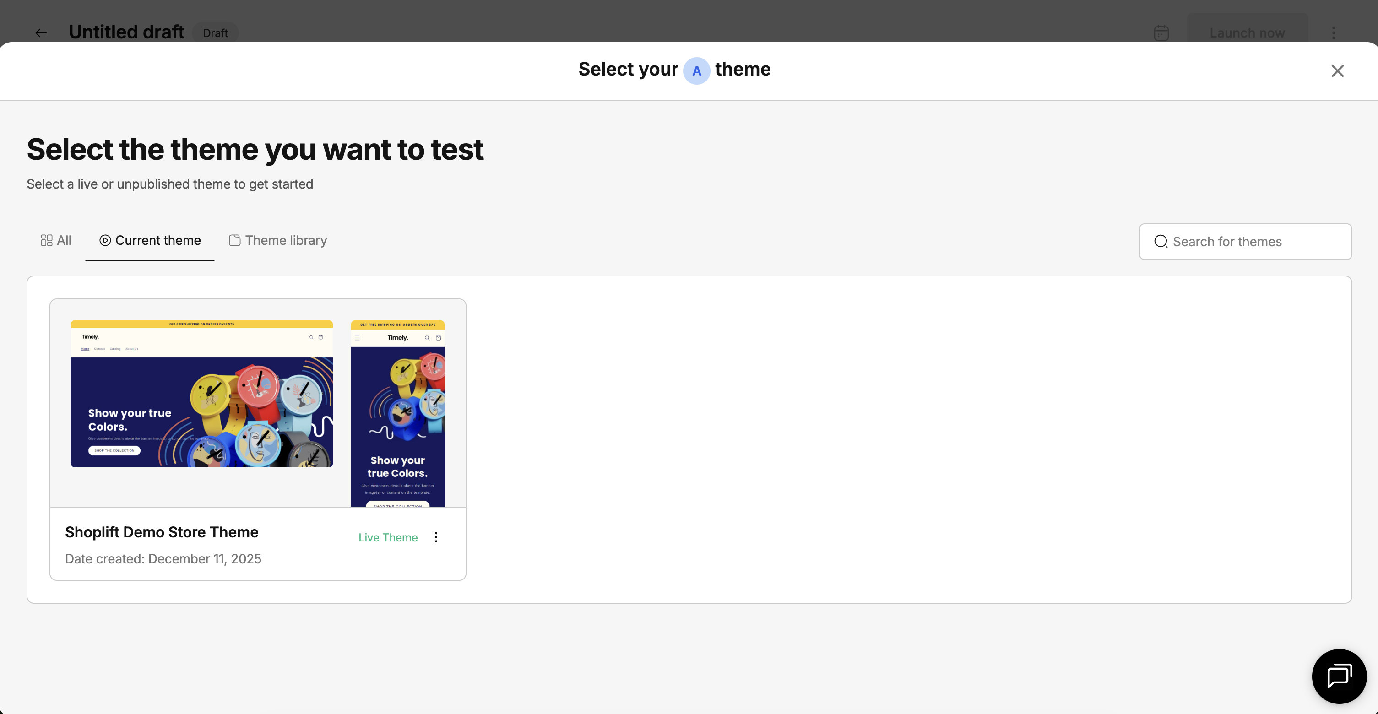Open the top-right three-dot draft menu
The image size is (1378, 714).
1333,33
